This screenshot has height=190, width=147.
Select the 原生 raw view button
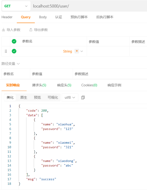(24, 97)
